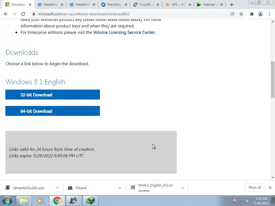Switch to the HFS tab
The height and width of the screenshot is (206, 275).
pos(178,5)
